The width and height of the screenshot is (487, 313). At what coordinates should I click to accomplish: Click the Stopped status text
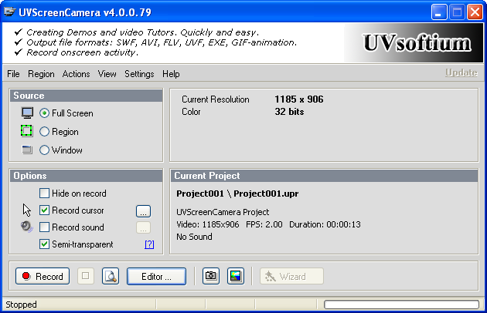(21, 305)
